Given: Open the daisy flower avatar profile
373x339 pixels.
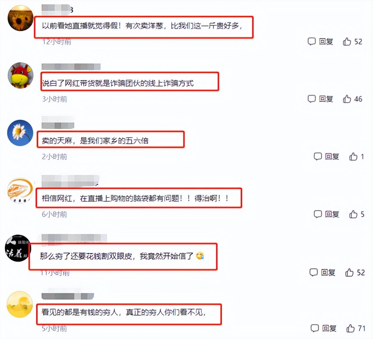Looking at the screenshot, I should (x=20, y=133).
